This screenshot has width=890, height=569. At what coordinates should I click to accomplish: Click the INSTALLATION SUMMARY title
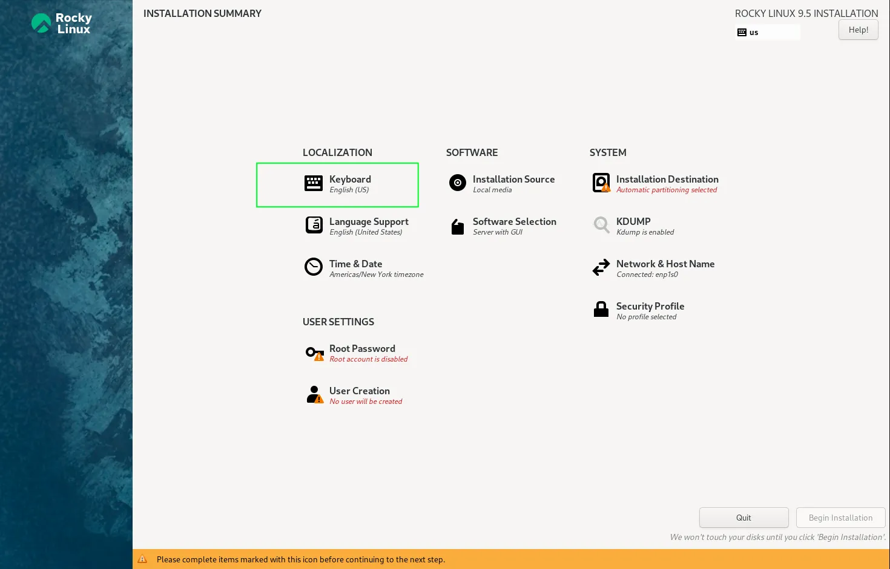point(202,13)
